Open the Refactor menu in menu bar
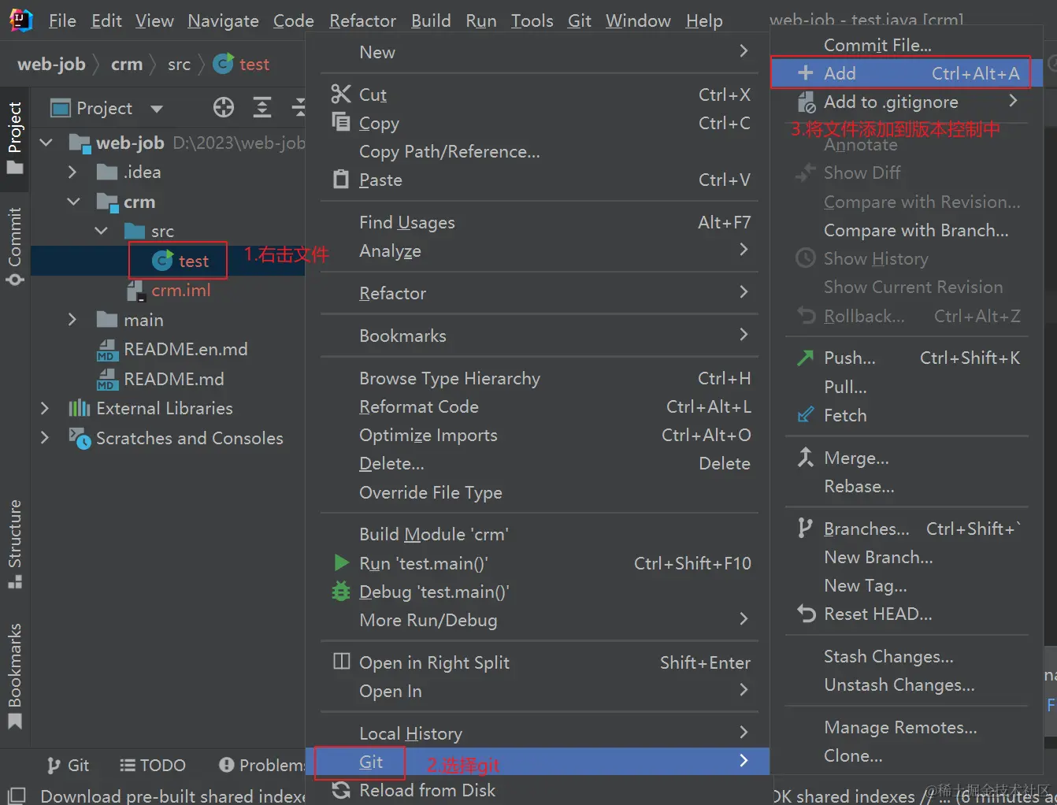The width and height of the screenshot is (1057, 805). pos(362,20)
